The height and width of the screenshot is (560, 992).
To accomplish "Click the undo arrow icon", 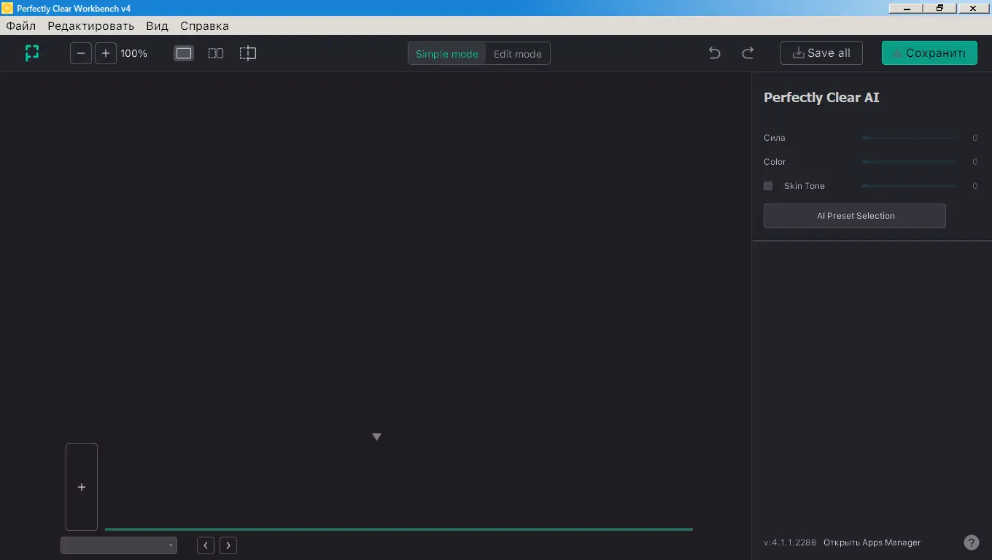I will [713, 52].
